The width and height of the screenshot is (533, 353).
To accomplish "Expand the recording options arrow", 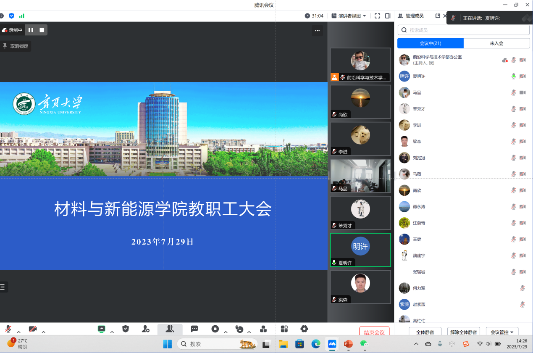I will (226, 332).
